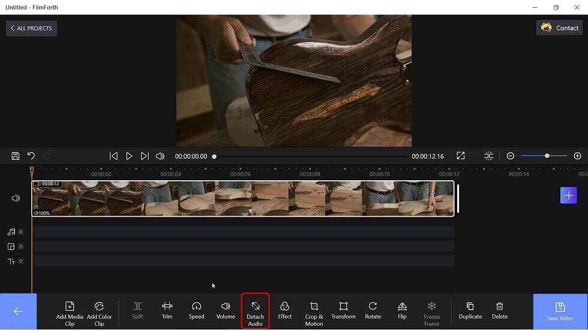Open the picture-in-picture overlay track icon

pos(11,247)
